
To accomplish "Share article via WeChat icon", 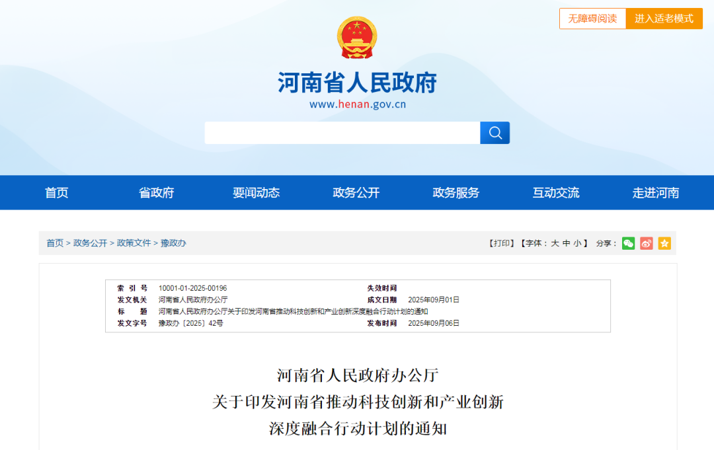I will [x=628, y=243].
